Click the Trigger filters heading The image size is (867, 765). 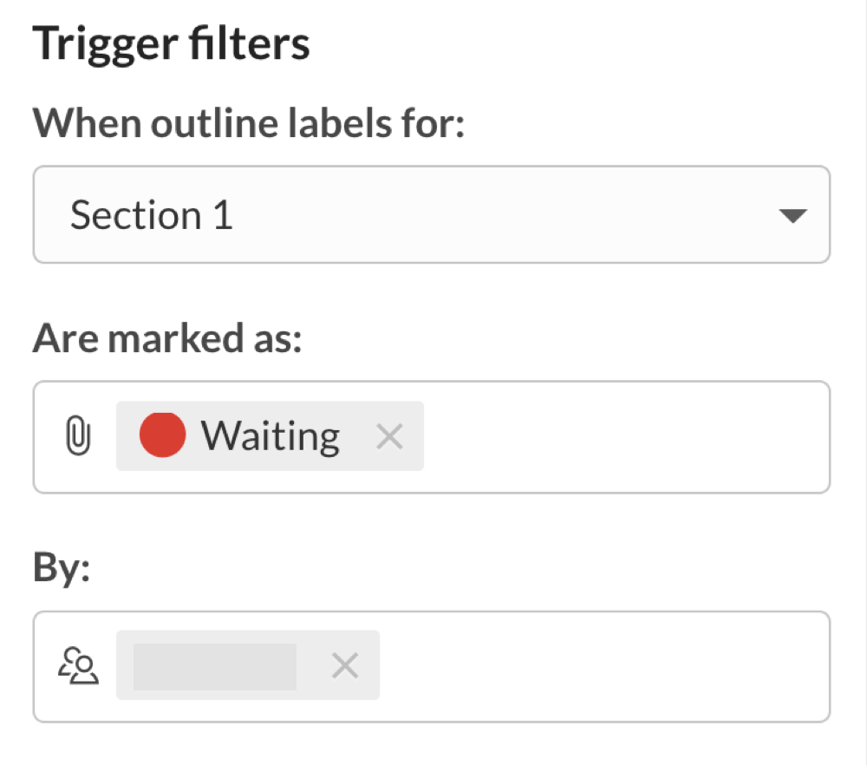(171, 42)
